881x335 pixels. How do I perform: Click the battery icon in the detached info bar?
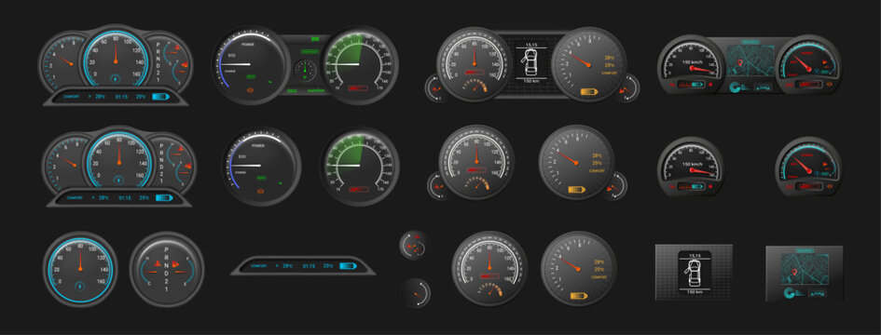pos(348,266)
